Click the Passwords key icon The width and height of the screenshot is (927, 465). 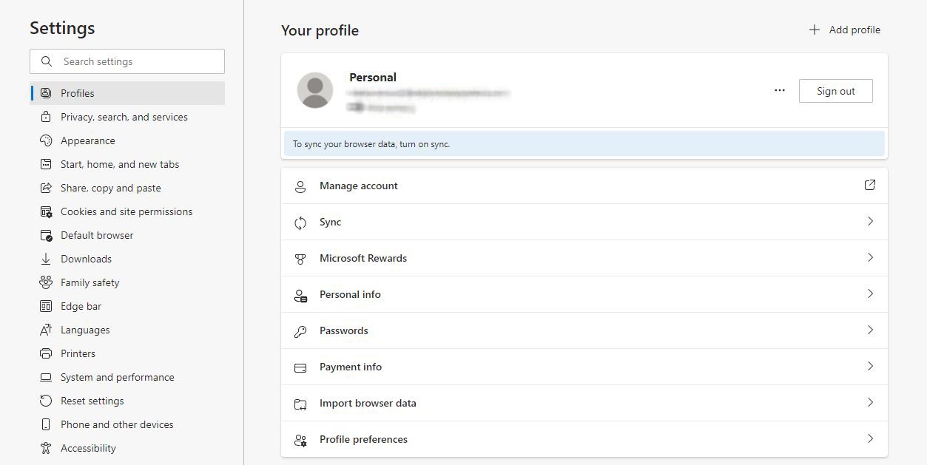pyautogui.click(x=300, y=330)
